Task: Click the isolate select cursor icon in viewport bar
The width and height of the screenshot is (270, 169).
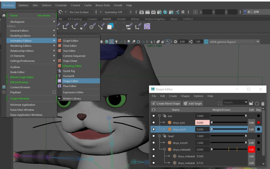Action: pyautogui.click(x=151, y=42)
